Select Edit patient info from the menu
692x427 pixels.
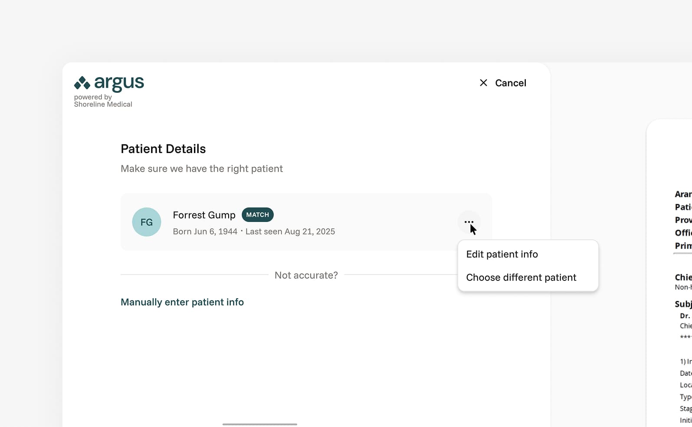[x=502, y=254]
